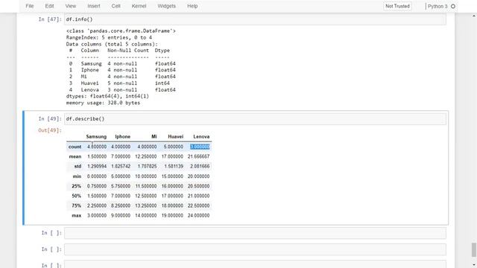477x268 pixels.
Task: Open the View menu
Action: (x=70, y=6)
